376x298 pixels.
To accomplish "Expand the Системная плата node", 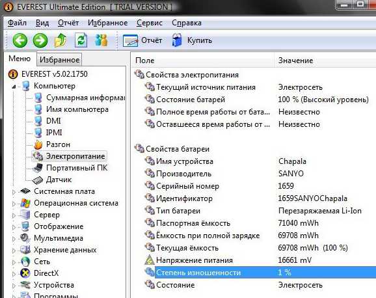I will click(14, 192).
